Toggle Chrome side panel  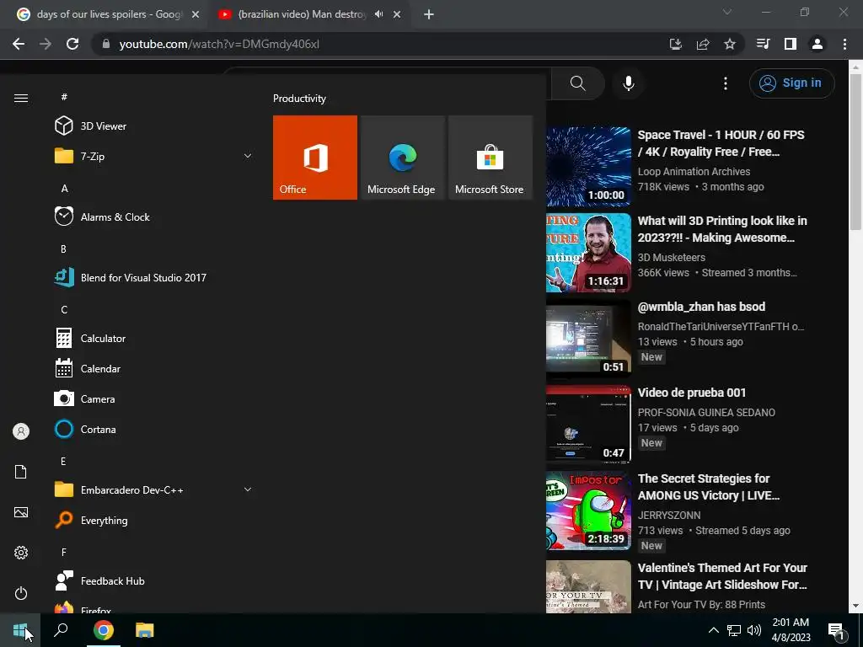pos(790,44)
